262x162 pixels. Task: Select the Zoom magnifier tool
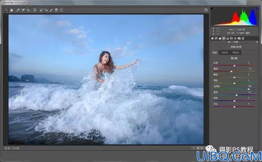click(x=6, y=10)
